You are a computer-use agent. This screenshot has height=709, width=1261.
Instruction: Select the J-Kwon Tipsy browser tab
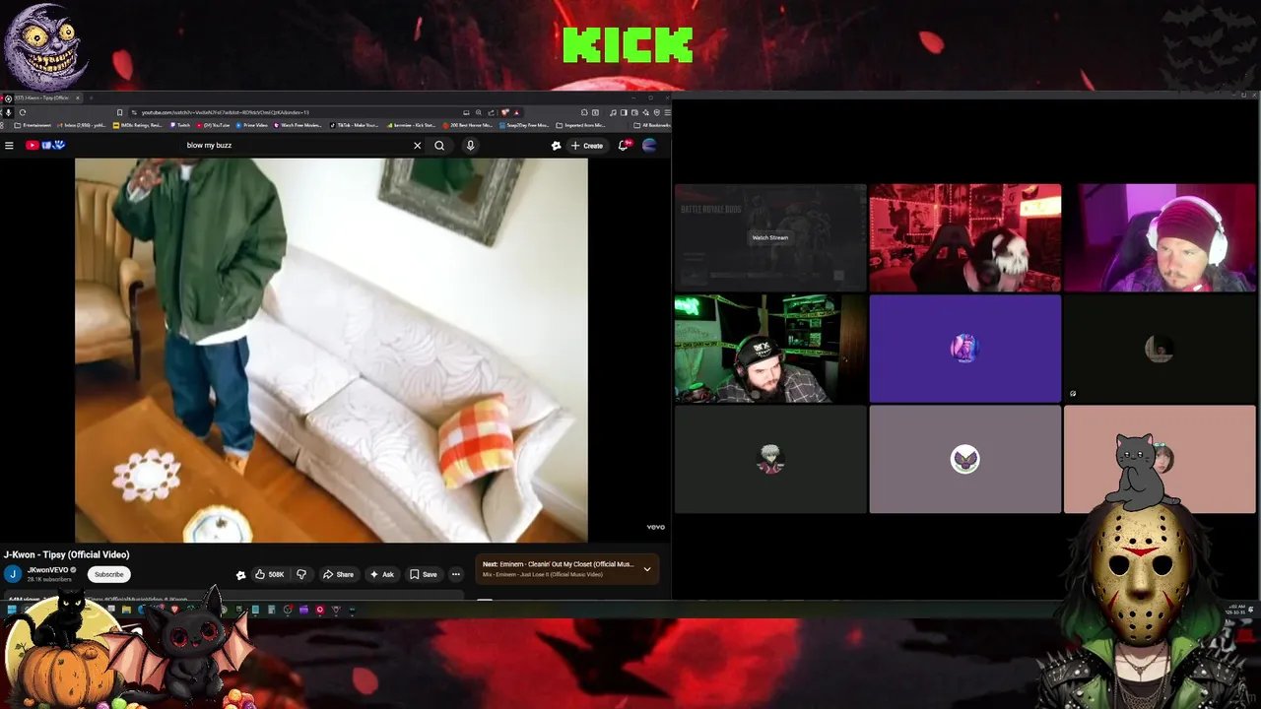[41, 97]
